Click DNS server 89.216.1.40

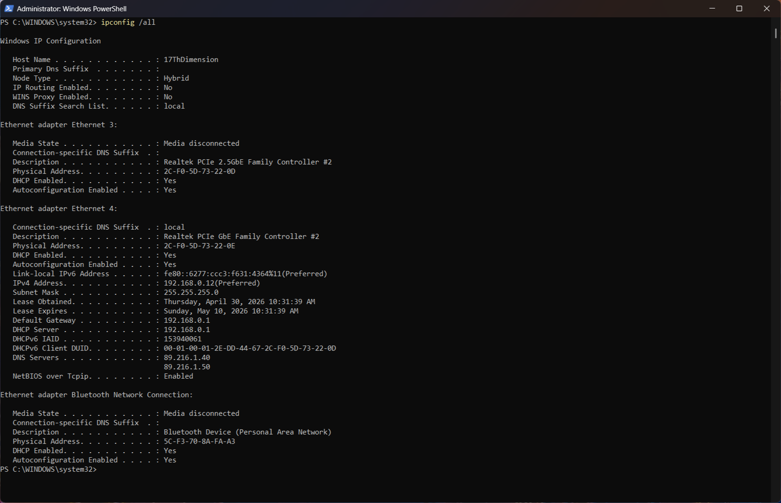click(x=187, y=357)
